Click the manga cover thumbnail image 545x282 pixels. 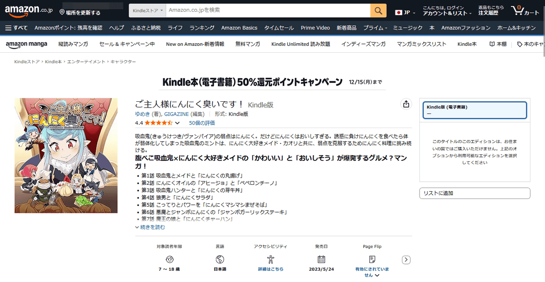[x=66, y=156]
